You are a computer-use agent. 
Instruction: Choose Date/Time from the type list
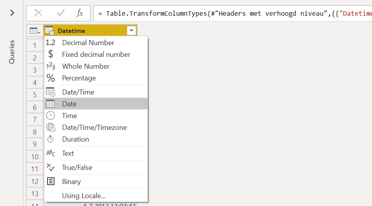point(78,92)
